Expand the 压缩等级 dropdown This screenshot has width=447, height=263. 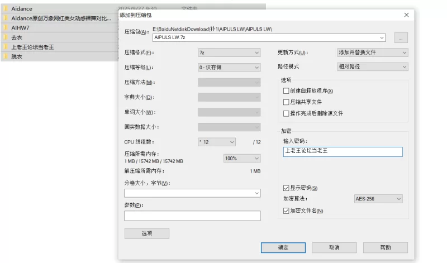(229, 68)
